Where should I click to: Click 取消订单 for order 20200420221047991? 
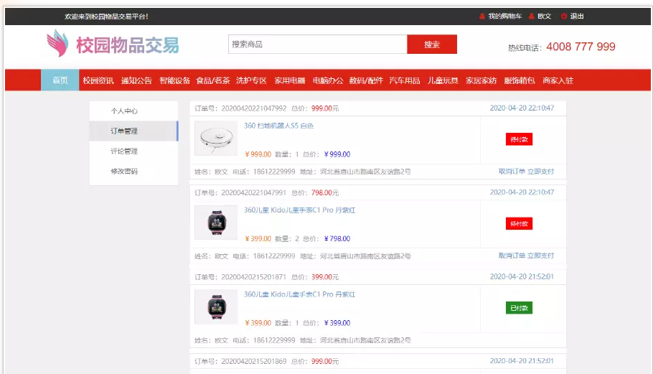pos(512,256)
